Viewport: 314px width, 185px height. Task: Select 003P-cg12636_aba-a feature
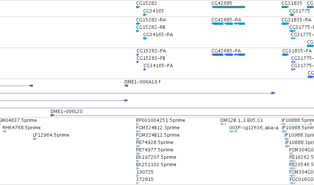click(x=254, y=128)
